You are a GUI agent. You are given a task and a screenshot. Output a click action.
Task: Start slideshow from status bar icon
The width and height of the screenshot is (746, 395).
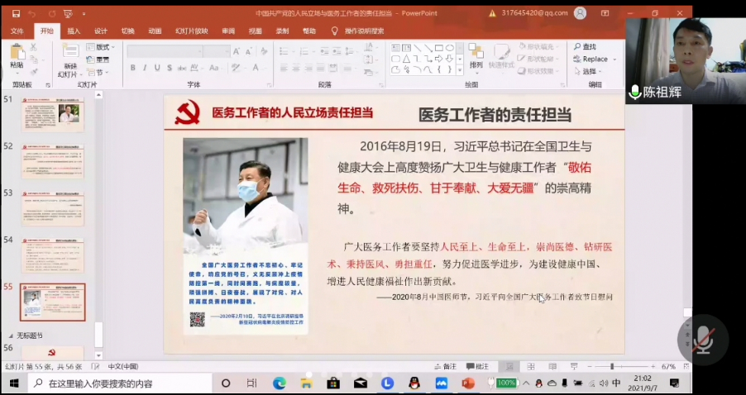[x=574, y=366]
